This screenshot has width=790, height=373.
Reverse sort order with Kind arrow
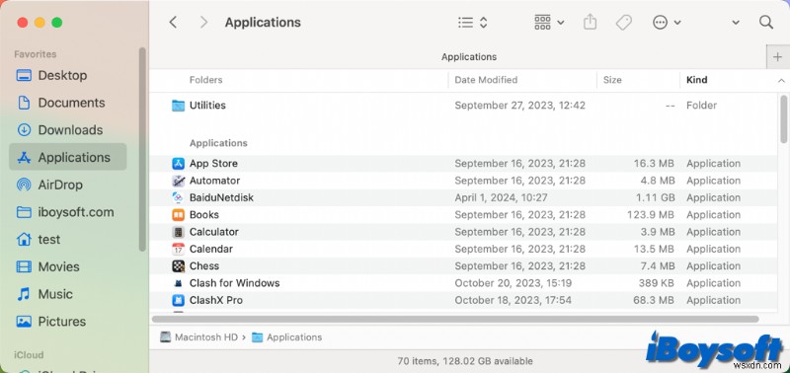(x=781, y=80)
